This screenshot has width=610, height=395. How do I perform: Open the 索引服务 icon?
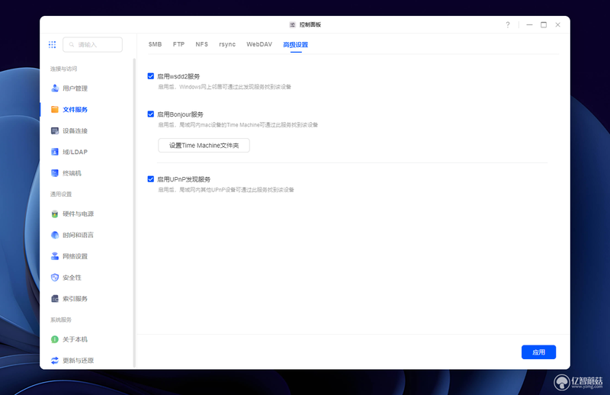point(55,298)
